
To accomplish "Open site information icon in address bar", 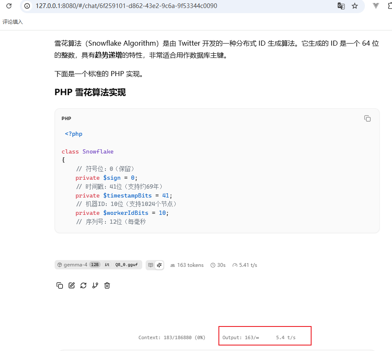I will pyautogui.click(x=27, y=6).
